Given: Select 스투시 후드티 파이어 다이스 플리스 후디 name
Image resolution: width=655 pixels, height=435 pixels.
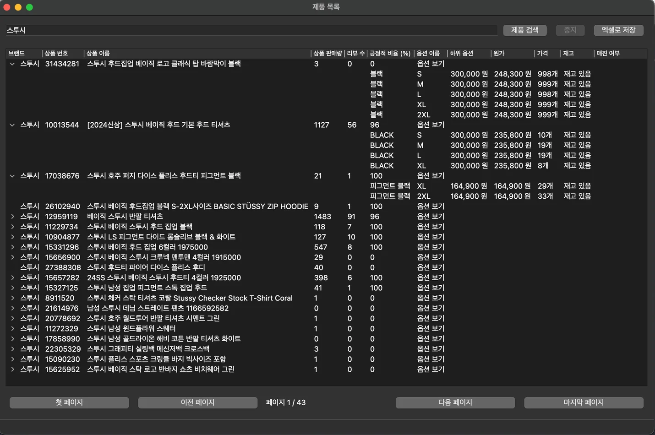Looking at the screenshot, I should pos(146,267).
